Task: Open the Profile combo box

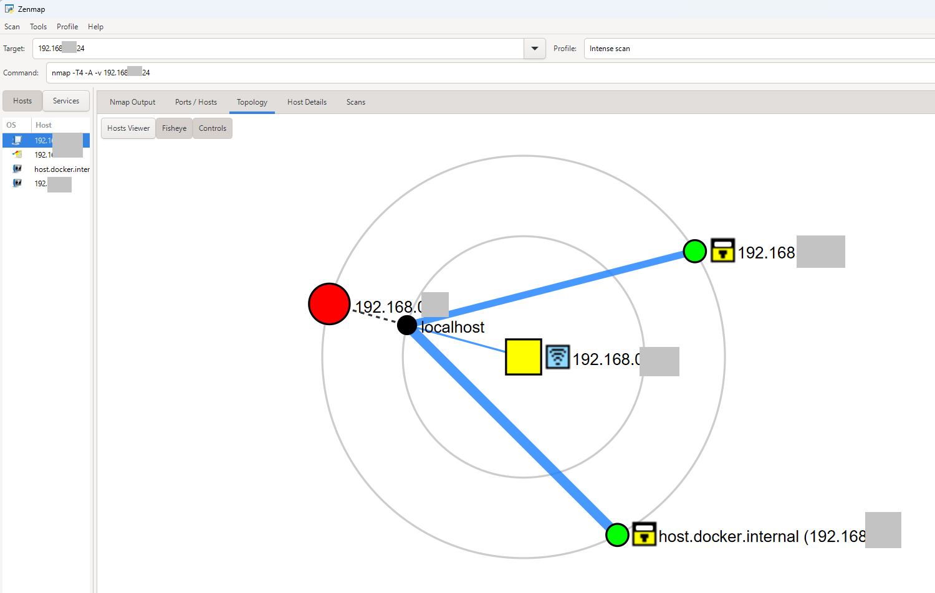Action: pyautogui.click(x=759, y=49)
